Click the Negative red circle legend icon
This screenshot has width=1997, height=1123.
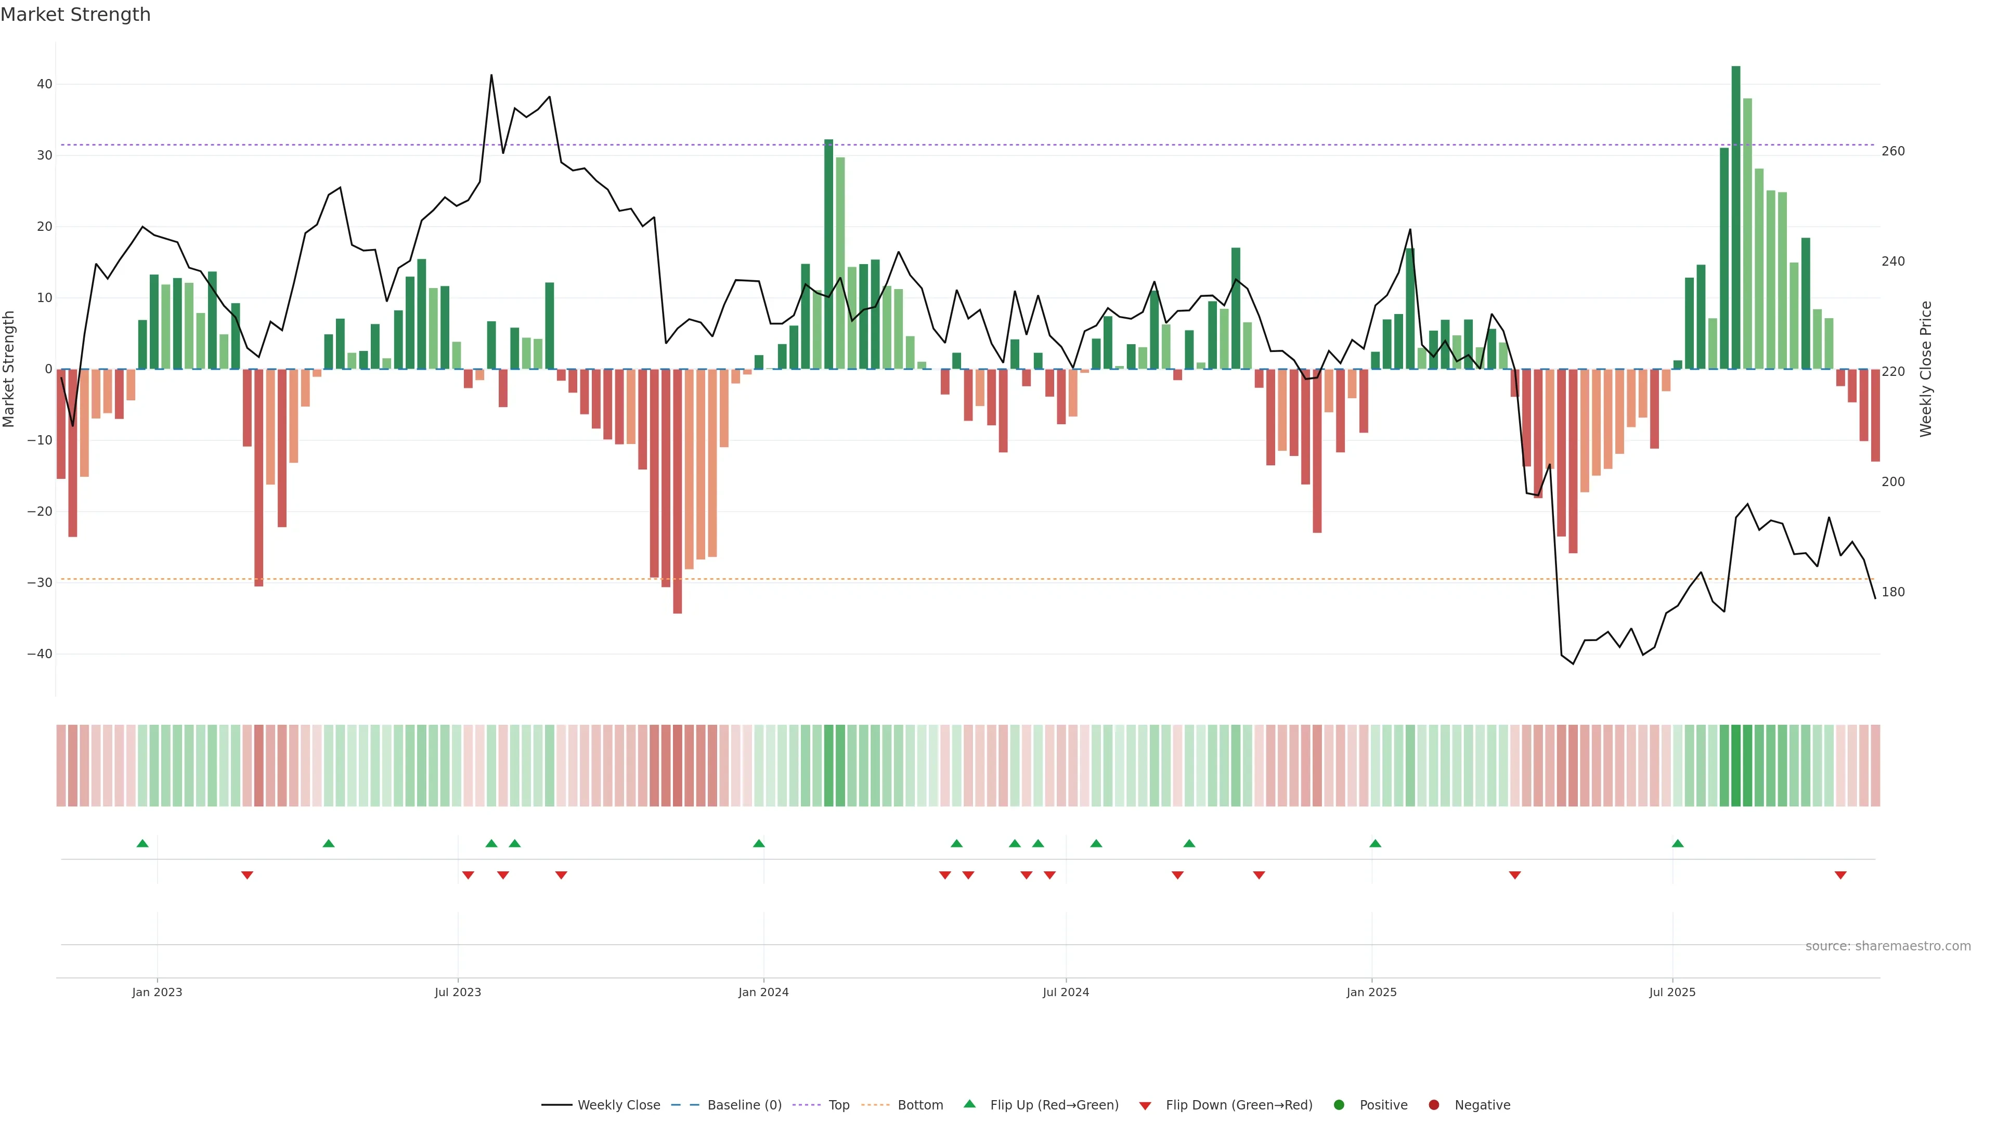[1433, 1105]
